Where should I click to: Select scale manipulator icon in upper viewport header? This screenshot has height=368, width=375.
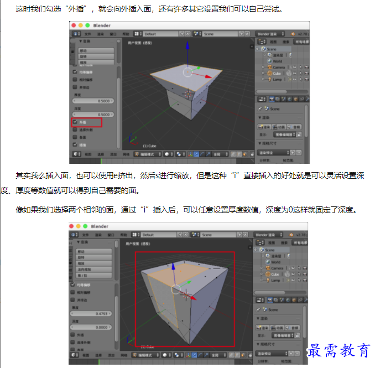208,154
